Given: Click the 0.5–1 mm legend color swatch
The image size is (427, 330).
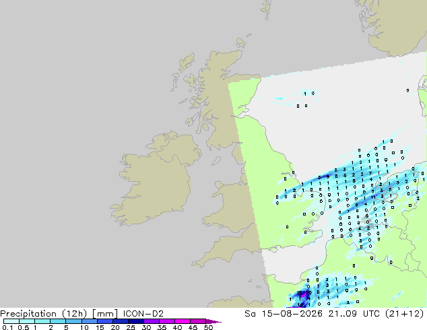Looking at the screenshot, I should pyautogui.click(x=27, y=321).
